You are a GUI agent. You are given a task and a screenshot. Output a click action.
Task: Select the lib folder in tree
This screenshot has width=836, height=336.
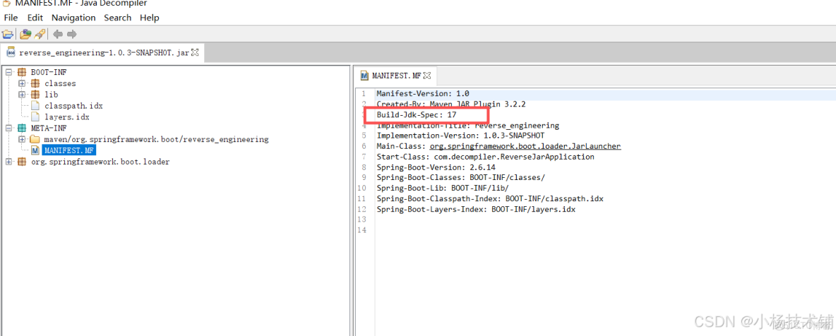click(x=51, y=95)
